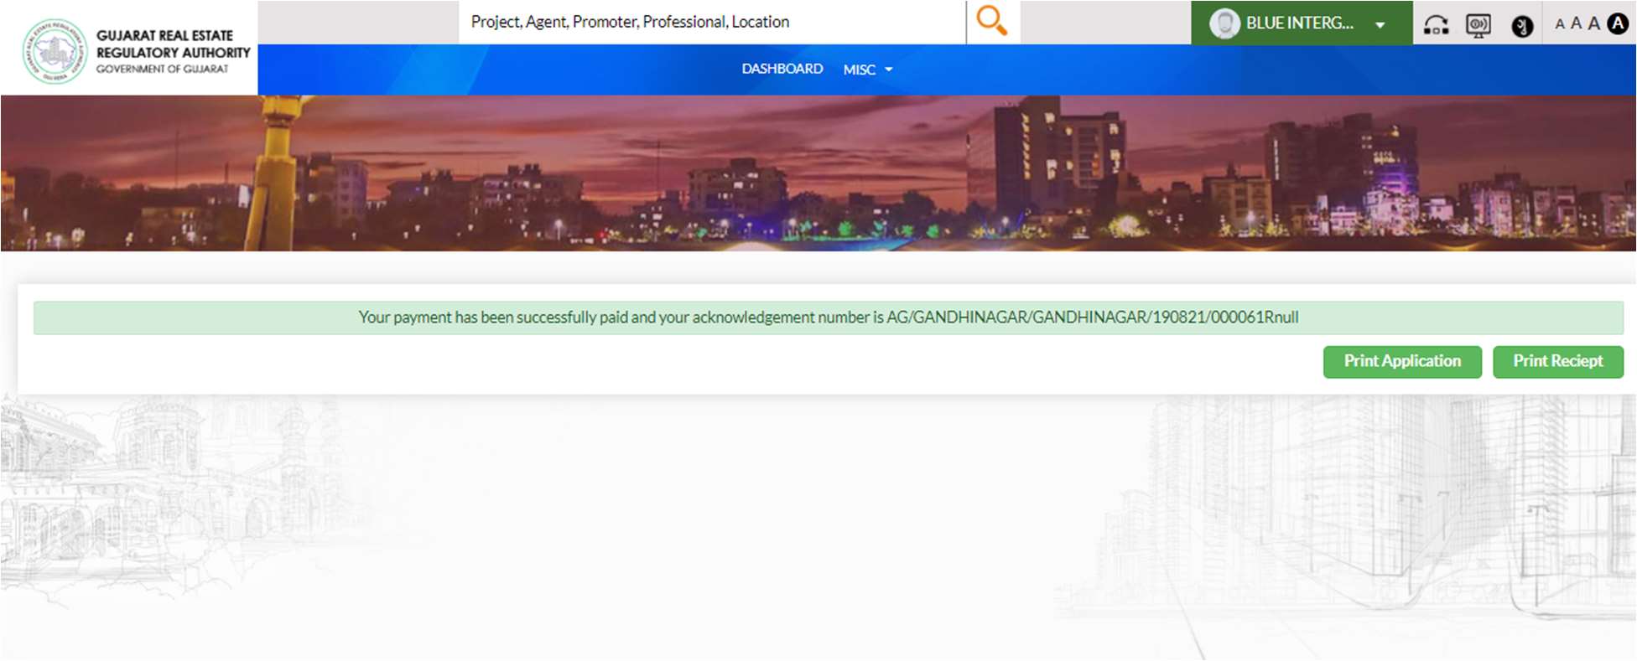Open the DASHBOARD menu item
Screen dimensions: 1637x661
[782, 69]
